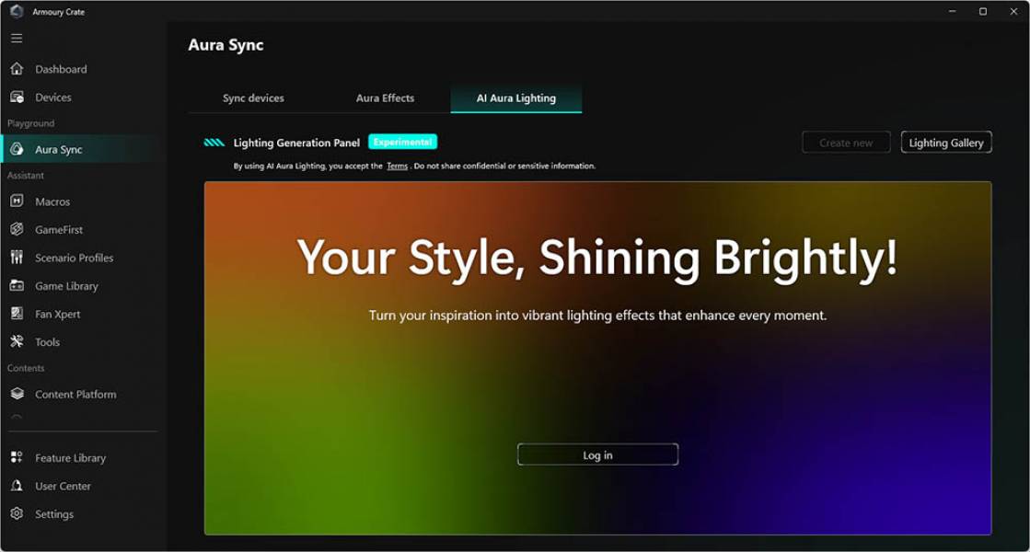The height and width of the screenshot is (552, 1030).
Task: Click the Settings gear icon
Action: coord(17,513)
